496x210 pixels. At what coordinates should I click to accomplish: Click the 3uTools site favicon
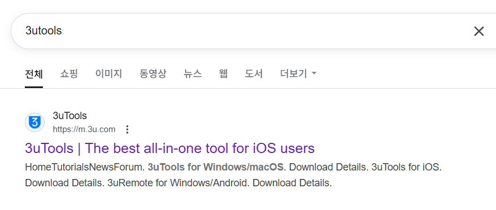[x=35, y=122]
